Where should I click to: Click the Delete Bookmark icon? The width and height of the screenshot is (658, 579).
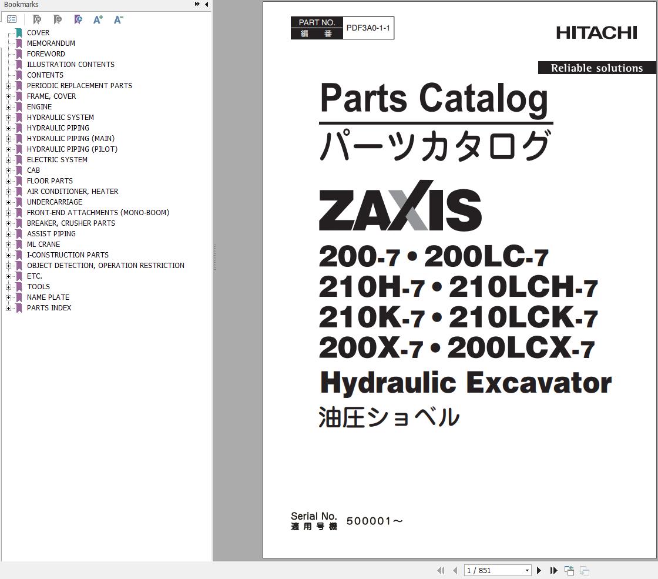[36, 19]
